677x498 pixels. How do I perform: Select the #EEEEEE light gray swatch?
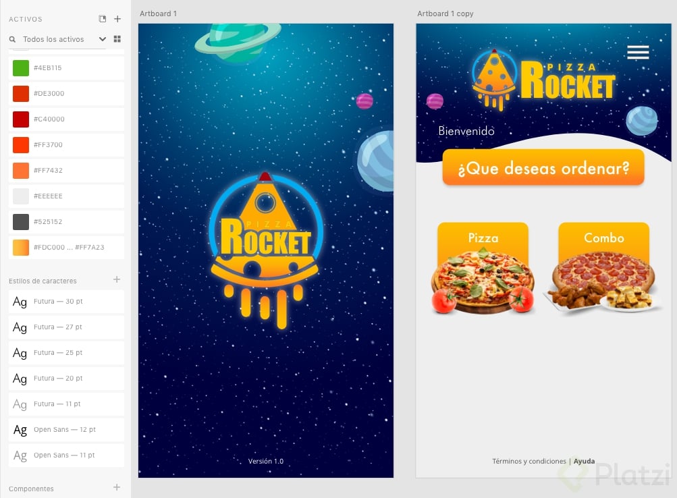coord(21,196)
